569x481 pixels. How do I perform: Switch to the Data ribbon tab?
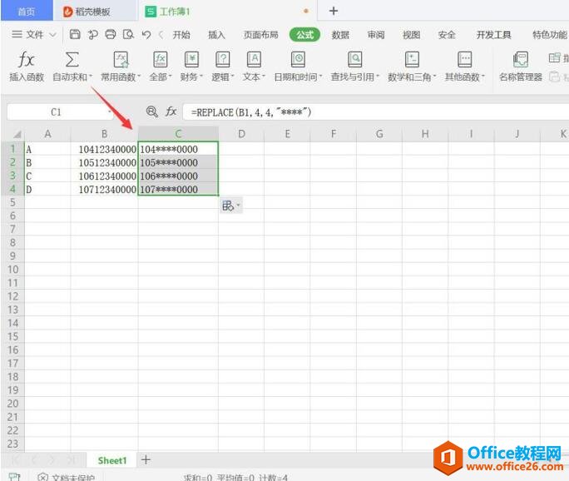tap(340, 35)
